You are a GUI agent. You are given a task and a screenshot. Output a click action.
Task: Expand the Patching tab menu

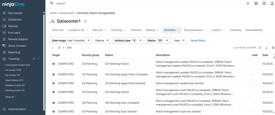pos(125,30)
